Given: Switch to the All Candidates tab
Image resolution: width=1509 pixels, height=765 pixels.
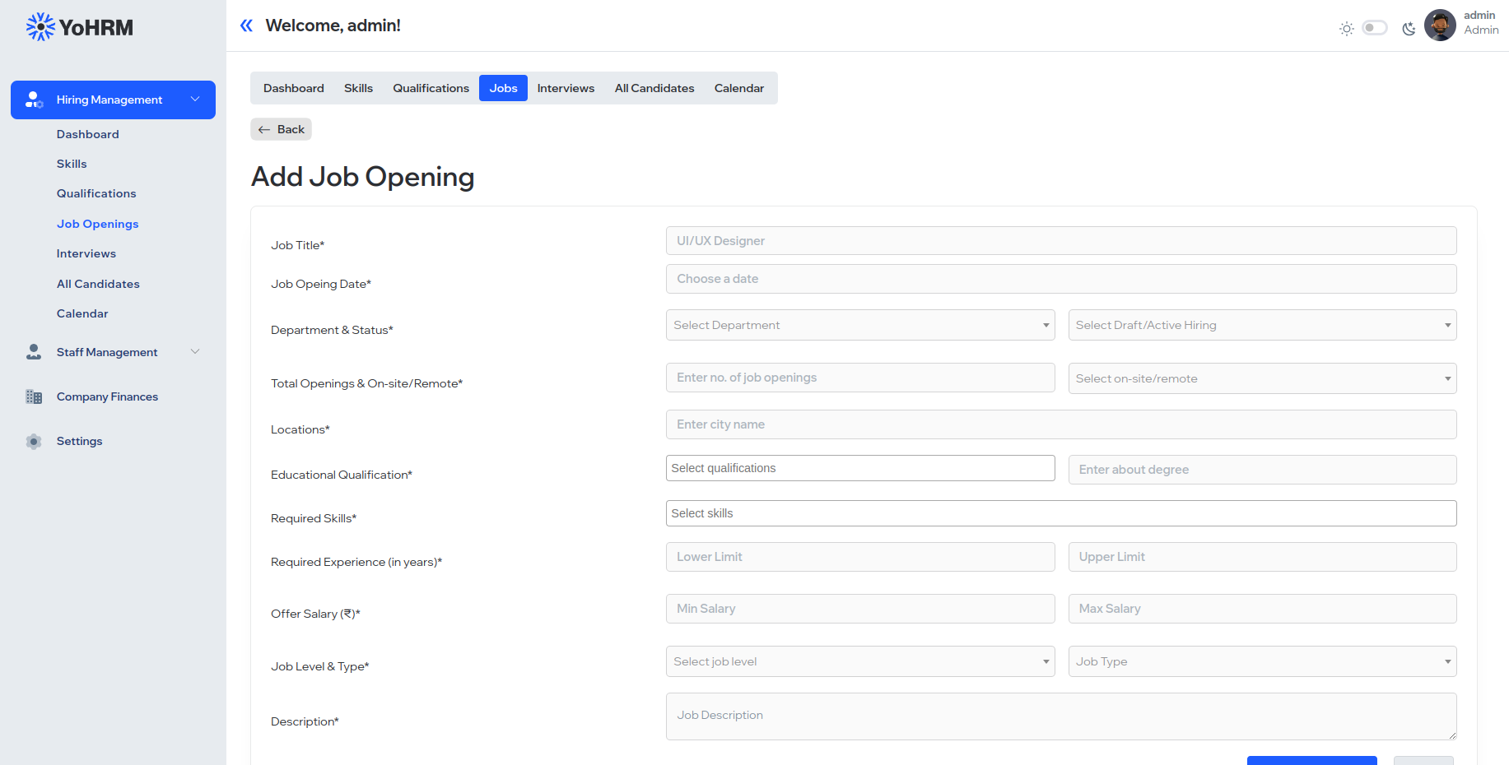Looking at the screenshot, I should 654,88.
